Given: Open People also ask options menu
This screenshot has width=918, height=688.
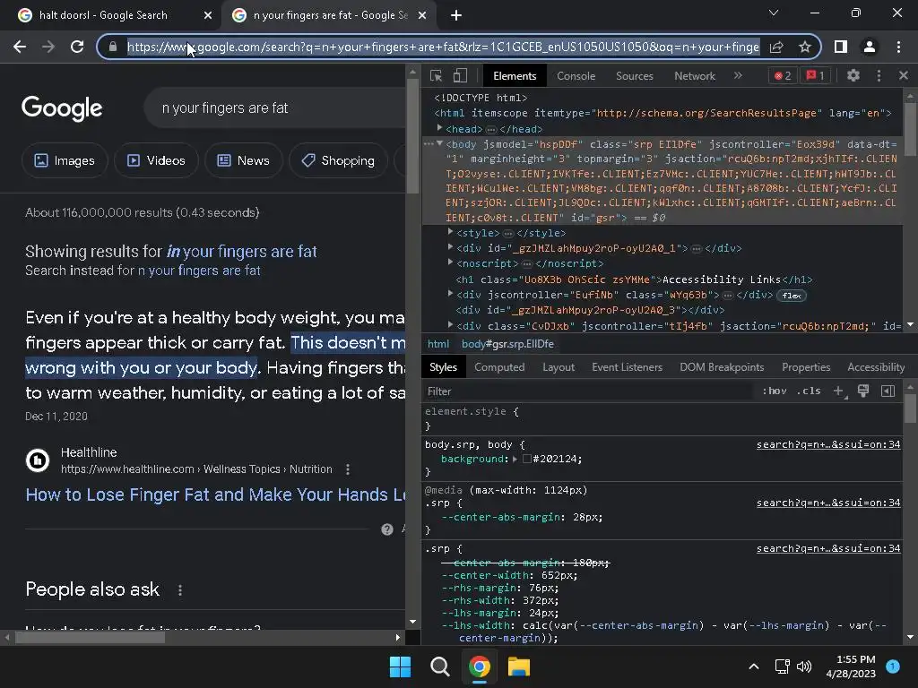Looking at the screenshot, I should pyautogui.click(x=179, y=590).
